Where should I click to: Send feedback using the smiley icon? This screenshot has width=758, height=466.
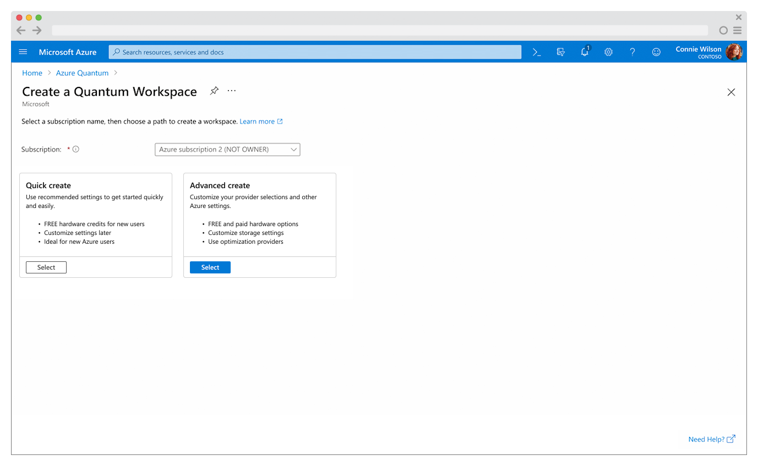[656, 52]
